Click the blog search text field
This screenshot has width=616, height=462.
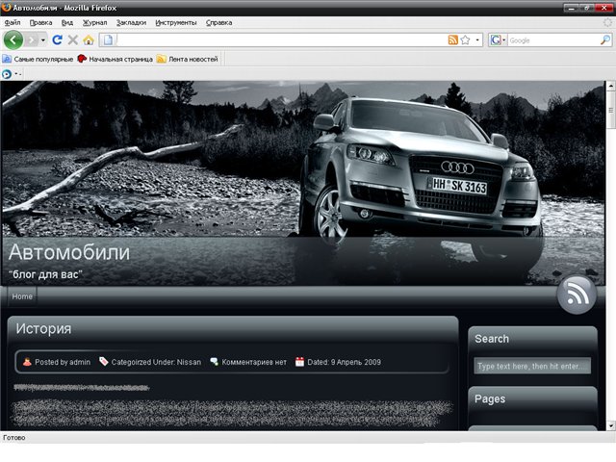click(x=532, y=366)
